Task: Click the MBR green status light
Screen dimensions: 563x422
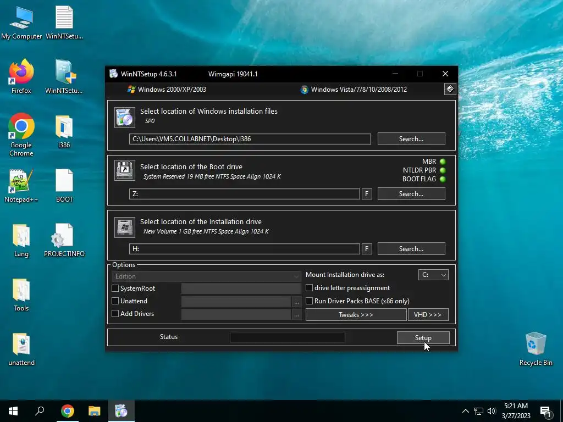Action: (443, 162)
